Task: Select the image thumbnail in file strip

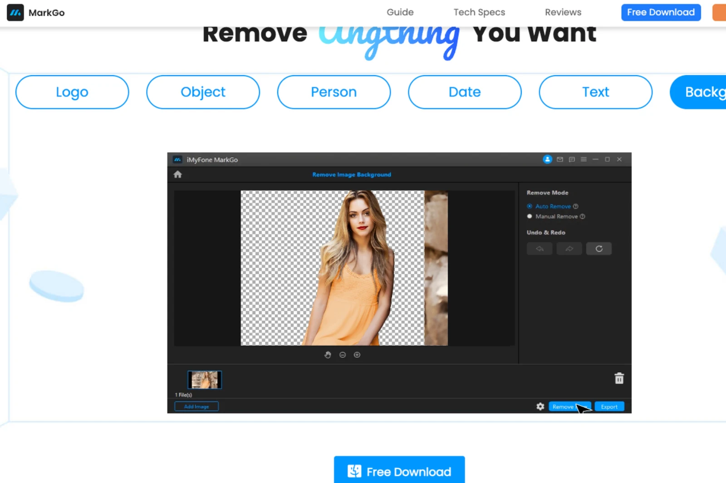Action: pyautogui.click(x=205, y=380)
